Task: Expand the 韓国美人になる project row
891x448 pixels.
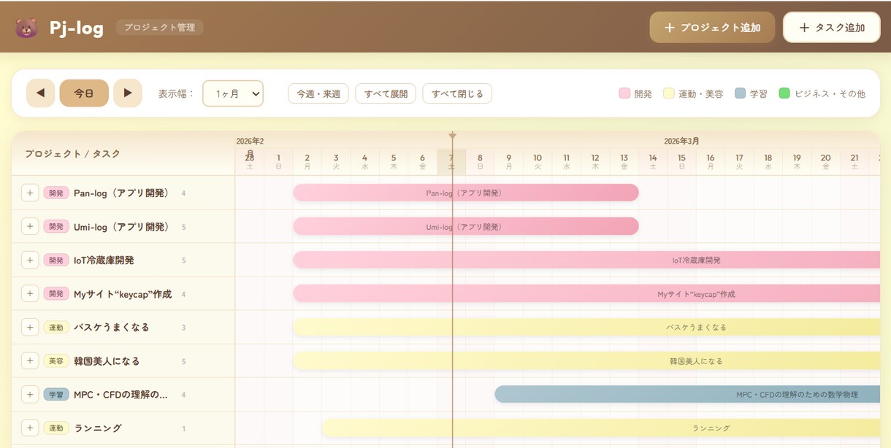Action: click(x=30, y=361)
